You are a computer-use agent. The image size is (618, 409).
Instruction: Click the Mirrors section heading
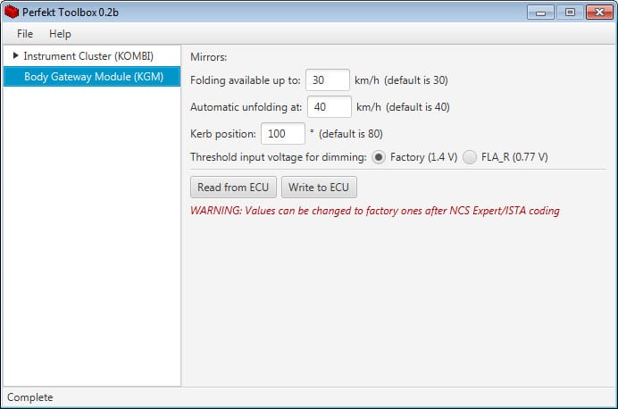tap(209, 57)
